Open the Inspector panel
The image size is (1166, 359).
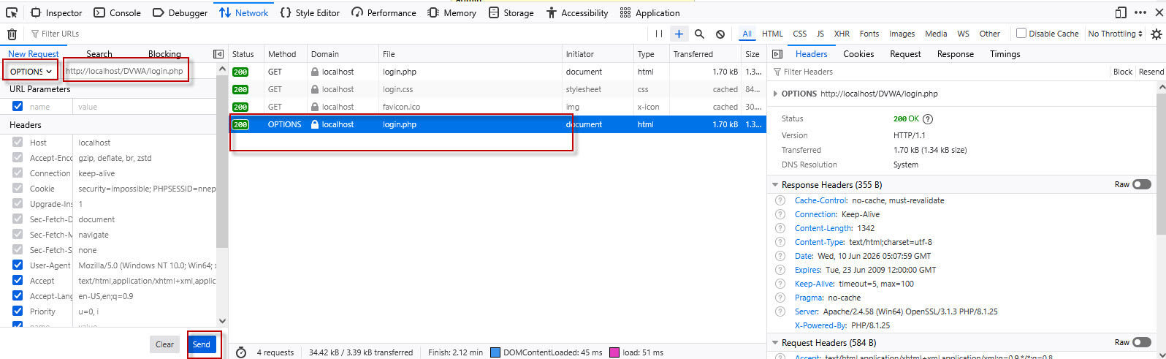pyautogui.click(x=56, y=12)
